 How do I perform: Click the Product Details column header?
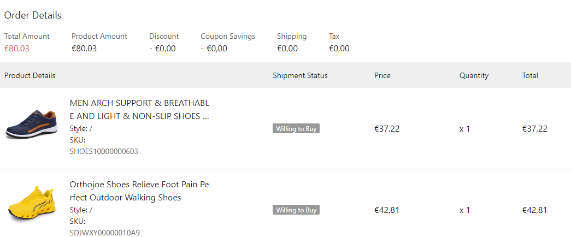30,76
